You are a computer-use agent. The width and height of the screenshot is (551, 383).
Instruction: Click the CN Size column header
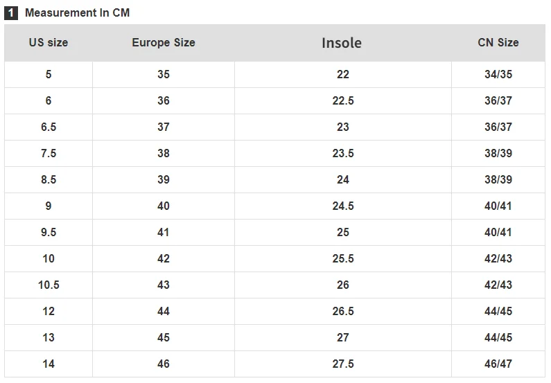[498, 42]
